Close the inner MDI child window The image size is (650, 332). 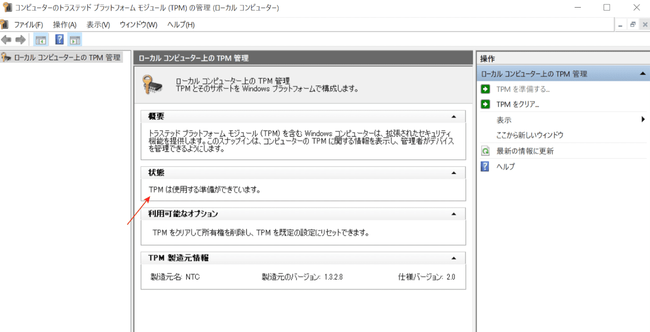click(x=645, y=25)
